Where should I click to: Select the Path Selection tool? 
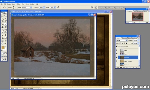[x=2, y=35]
